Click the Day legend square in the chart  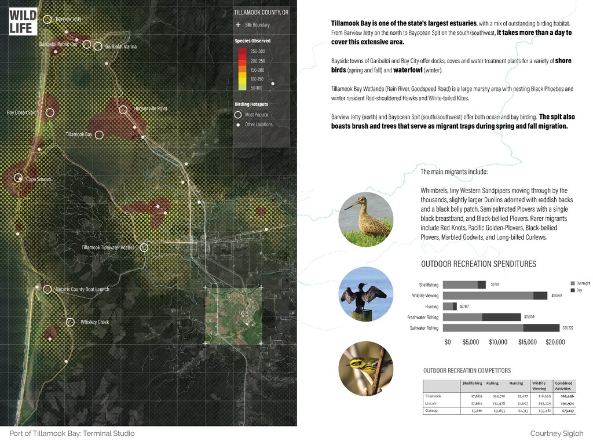[573, 290]
